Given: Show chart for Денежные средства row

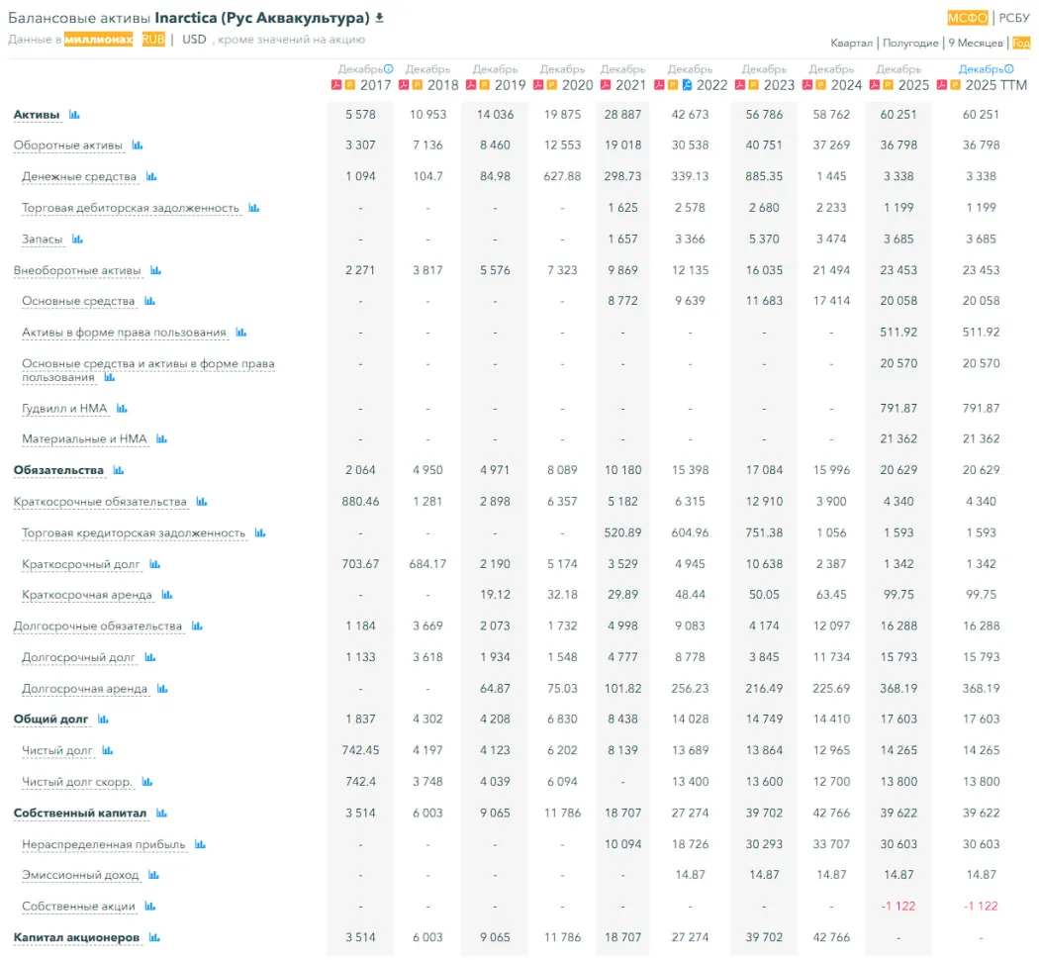Looking at the screenshot, I should click(x=151, y=176).
